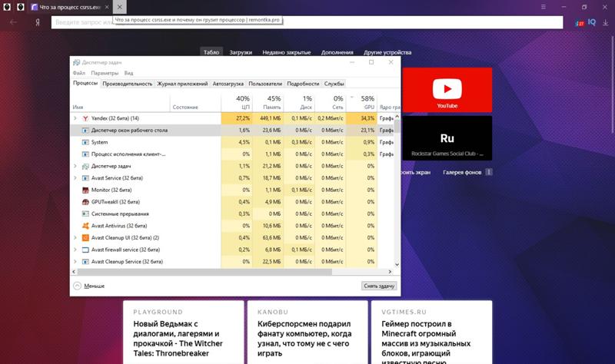Screen dimensions: 615x364
Task: Open YouTube tile on Tableau
Action: tap(447, 90)
